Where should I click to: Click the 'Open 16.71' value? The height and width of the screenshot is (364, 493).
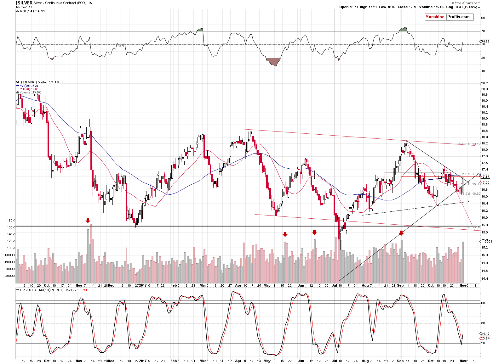click(x=348, y=7)
